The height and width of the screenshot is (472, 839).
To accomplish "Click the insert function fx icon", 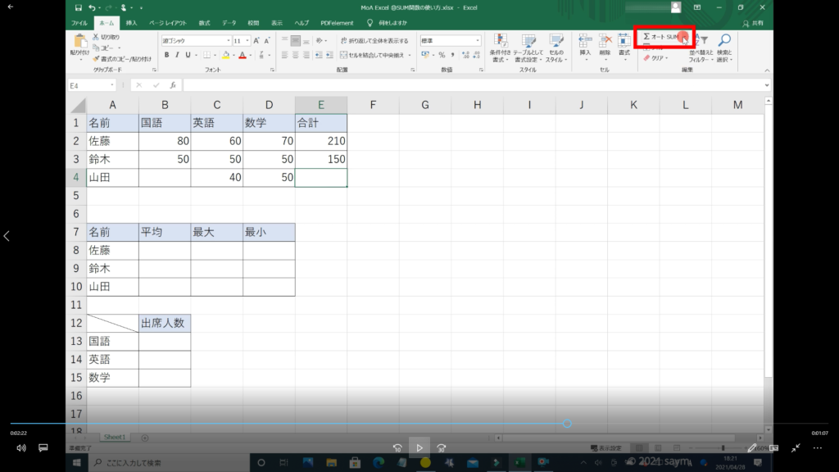I will point(173,85).
